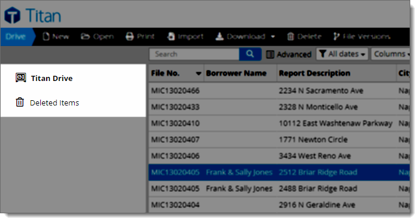The height and width of the screenshot is (222, 419).
Task: Click 2234 N Sacramento Ave description
Action: 321,91
